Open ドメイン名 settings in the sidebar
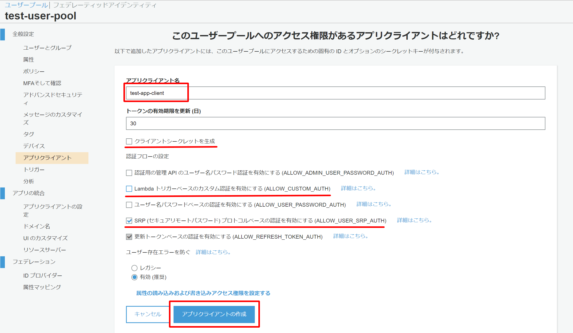The width and height of the screenshot is (573, 333). point(37,226)
